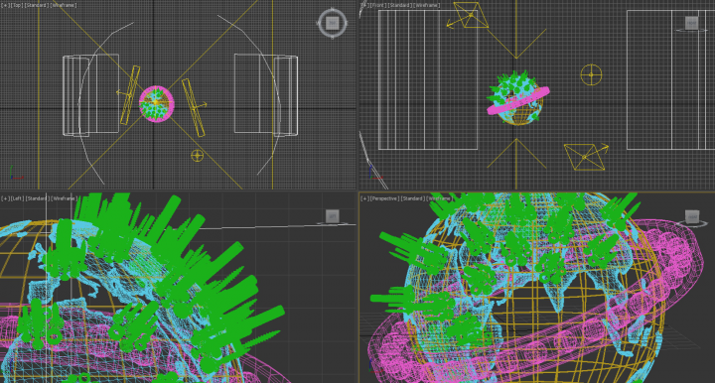Select the globe object in the Top viewport

157,104
